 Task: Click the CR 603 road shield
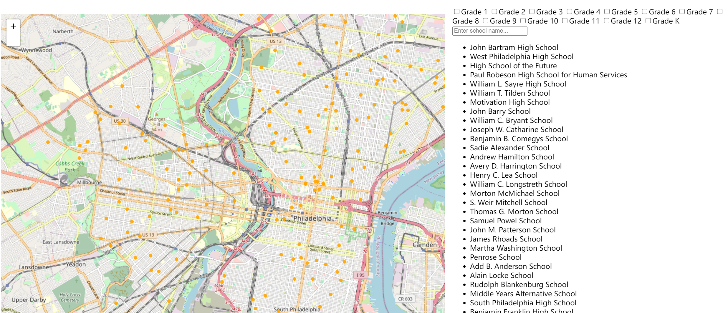[405, 299]
